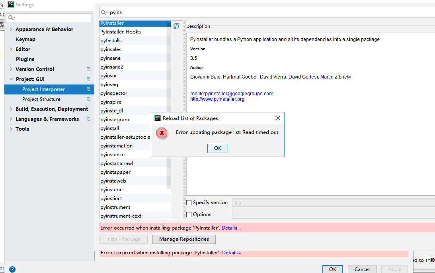Select PyInstaller-Hooks package

click(135, 31)
